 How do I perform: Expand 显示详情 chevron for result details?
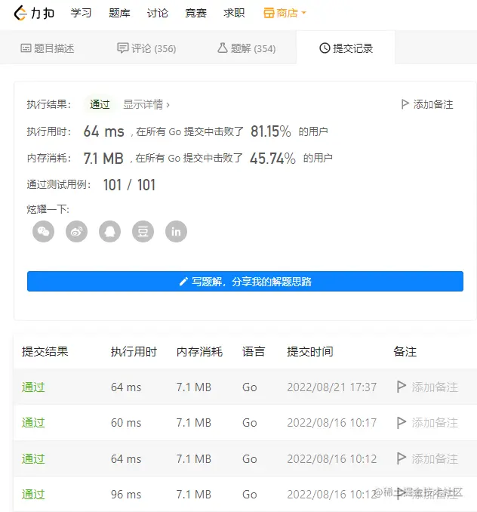tap(168, 105)
